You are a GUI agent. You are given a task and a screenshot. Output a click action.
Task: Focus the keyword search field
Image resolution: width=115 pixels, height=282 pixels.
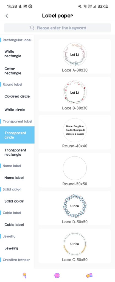pyautogui.click(x=58, y=28)
